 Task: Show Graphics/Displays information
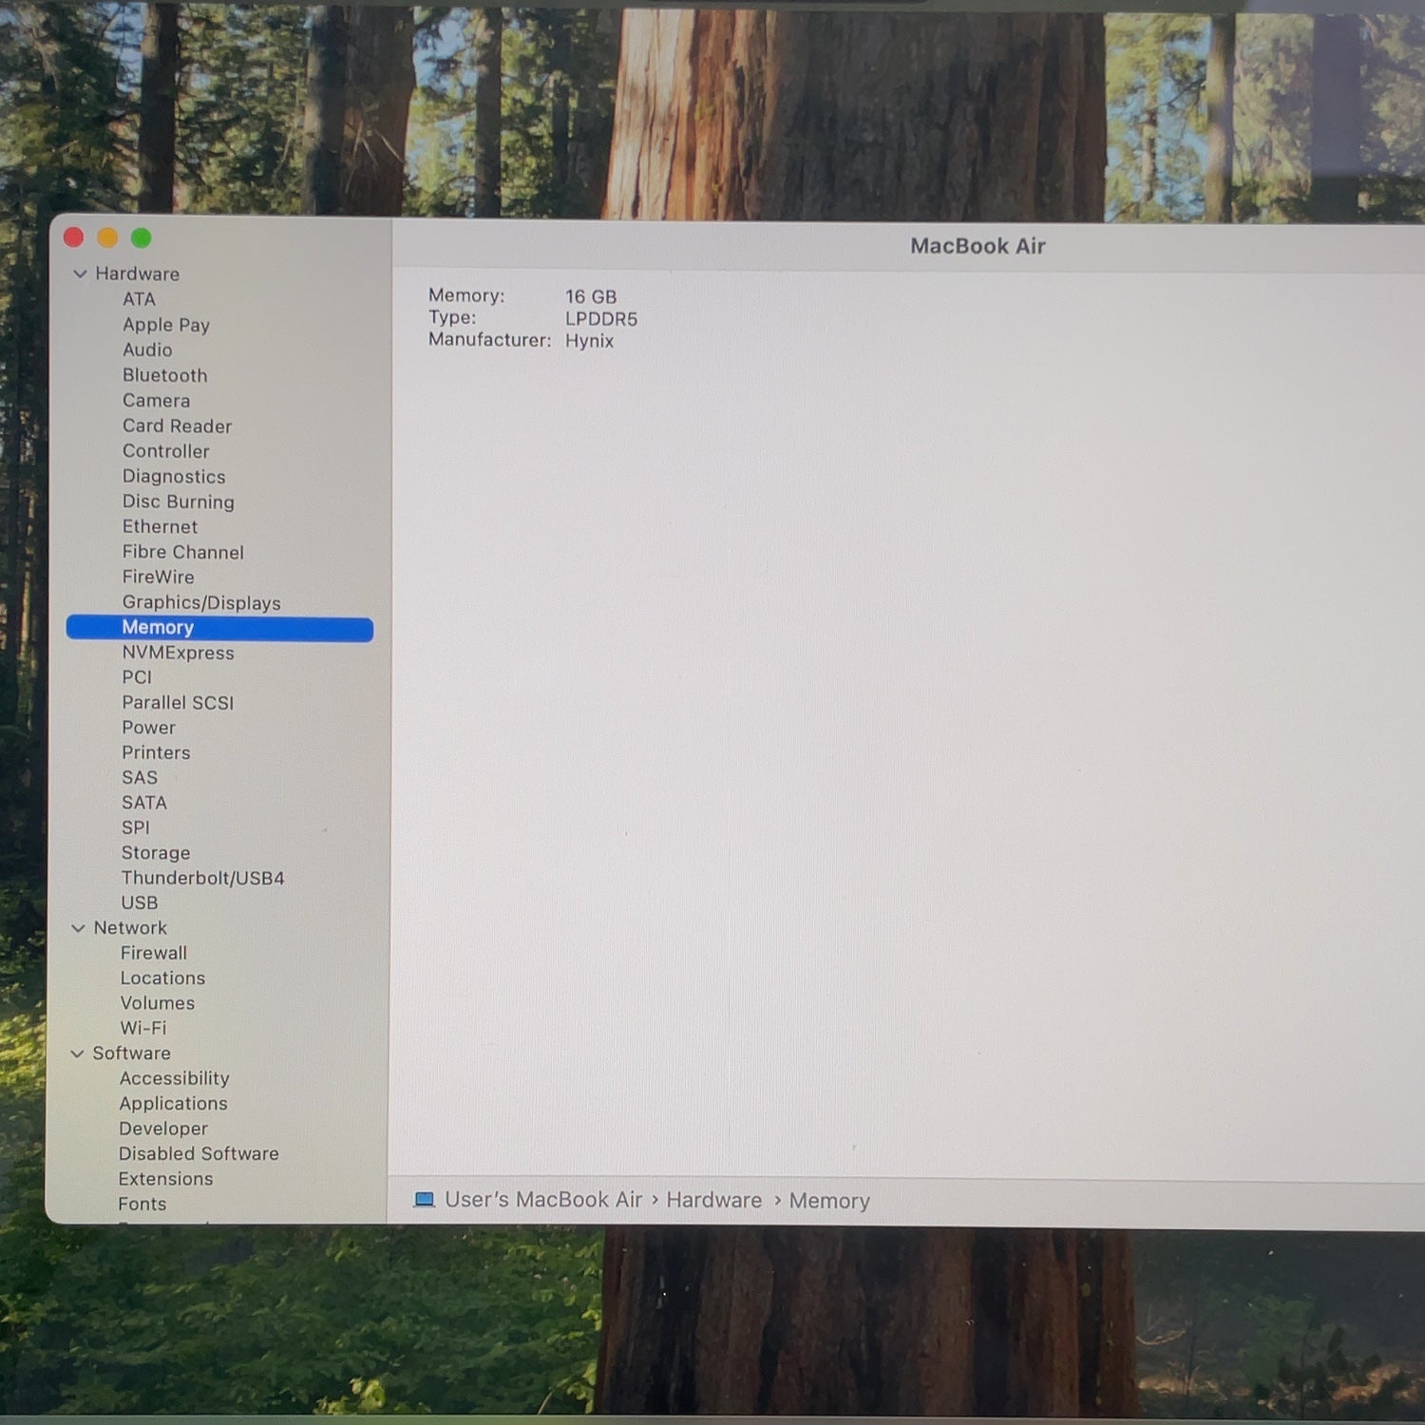pyautogui.click(x=201, y=602)
